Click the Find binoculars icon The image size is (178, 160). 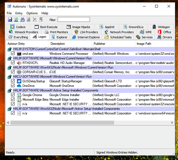tap(22, 19)
